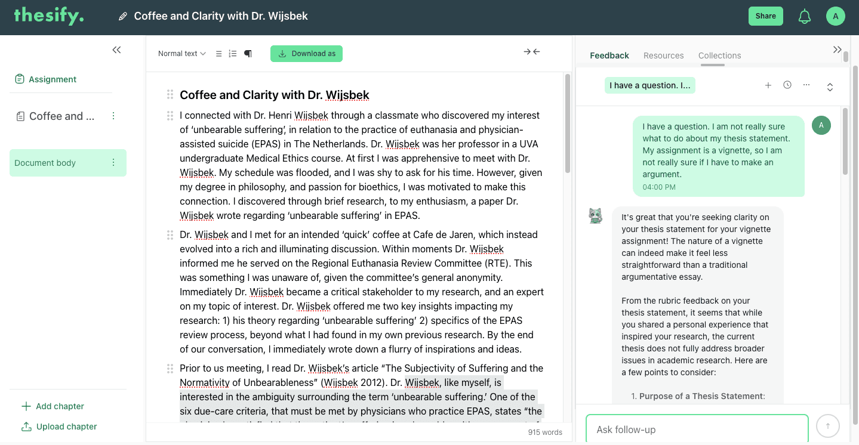Open chat history clock icon
The image size is (859, 445).
pyautogui.click(x=787, y=85)
